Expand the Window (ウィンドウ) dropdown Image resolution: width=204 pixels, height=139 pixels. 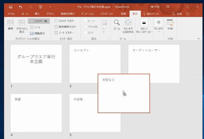tap(158, 26)
